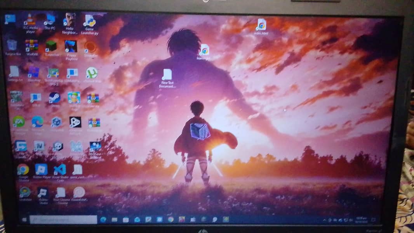Launch TLauncher with the green block icon

[x=51, y=49]
